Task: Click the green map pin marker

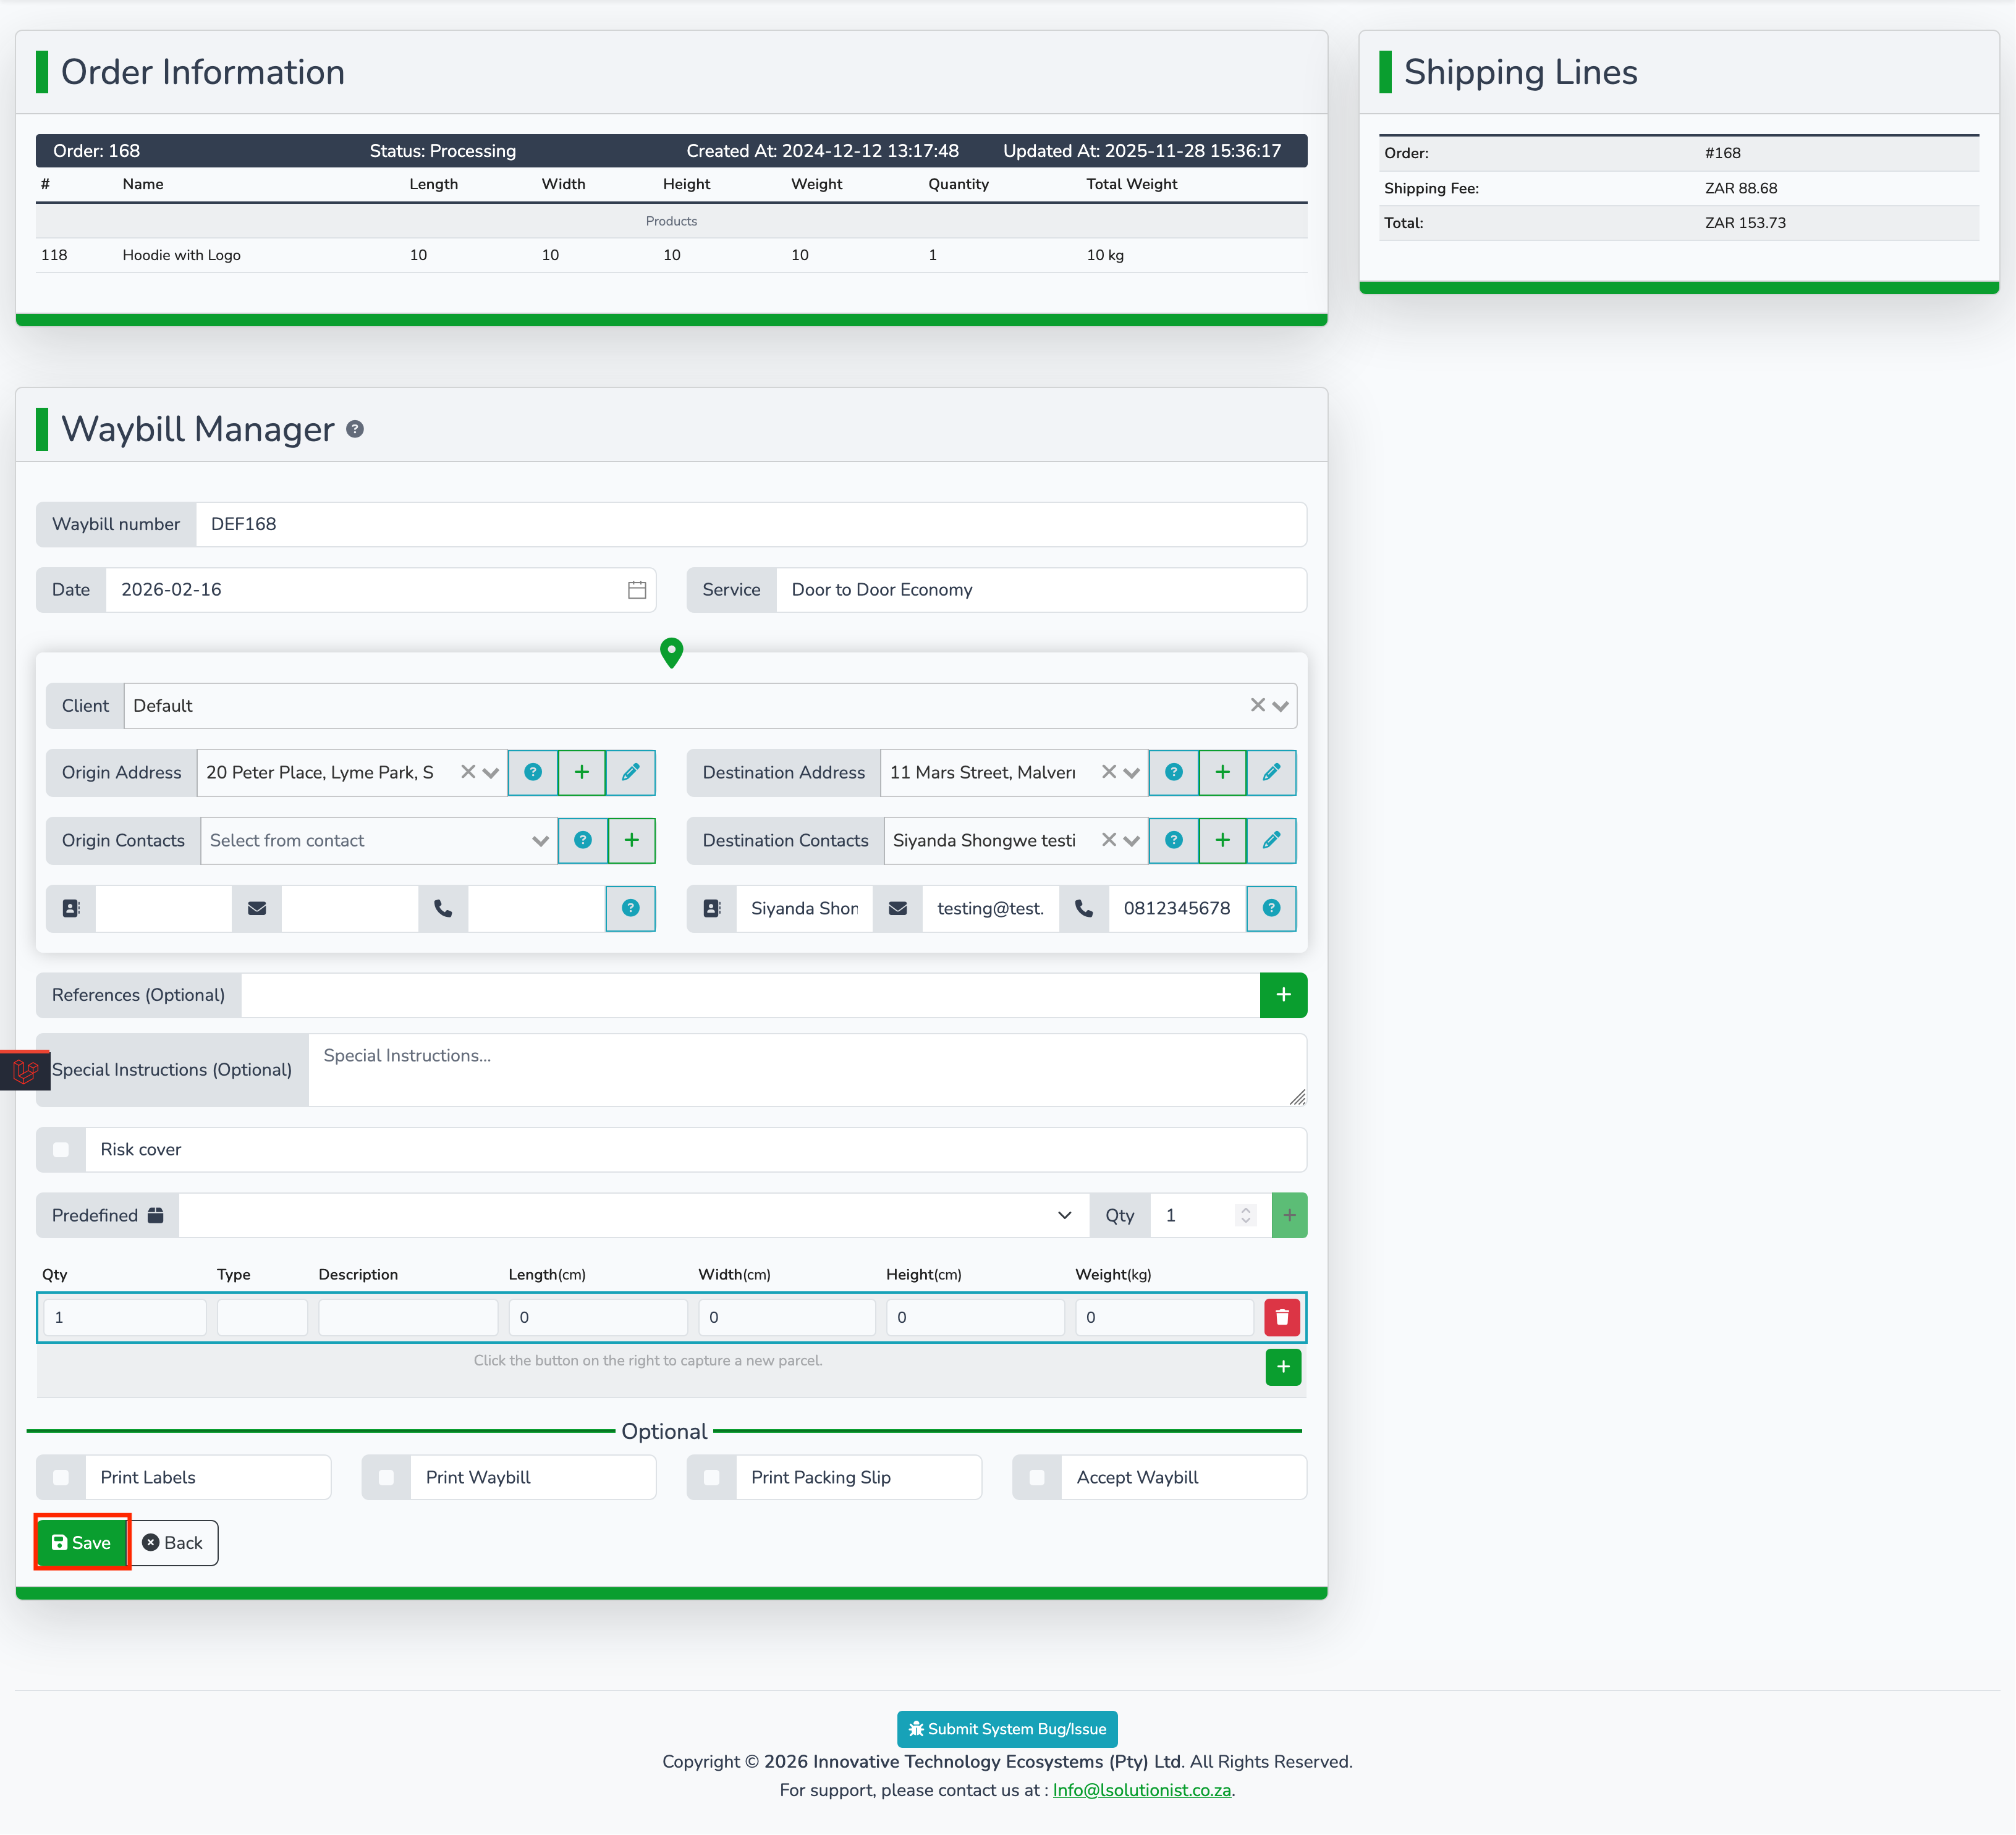Action: pos(672,652)
